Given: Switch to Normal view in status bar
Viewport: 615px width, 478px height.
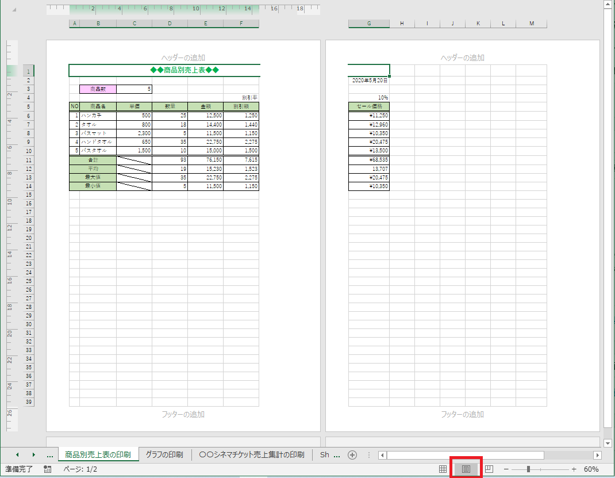Looking at the screenshot, I should [443, 469].
